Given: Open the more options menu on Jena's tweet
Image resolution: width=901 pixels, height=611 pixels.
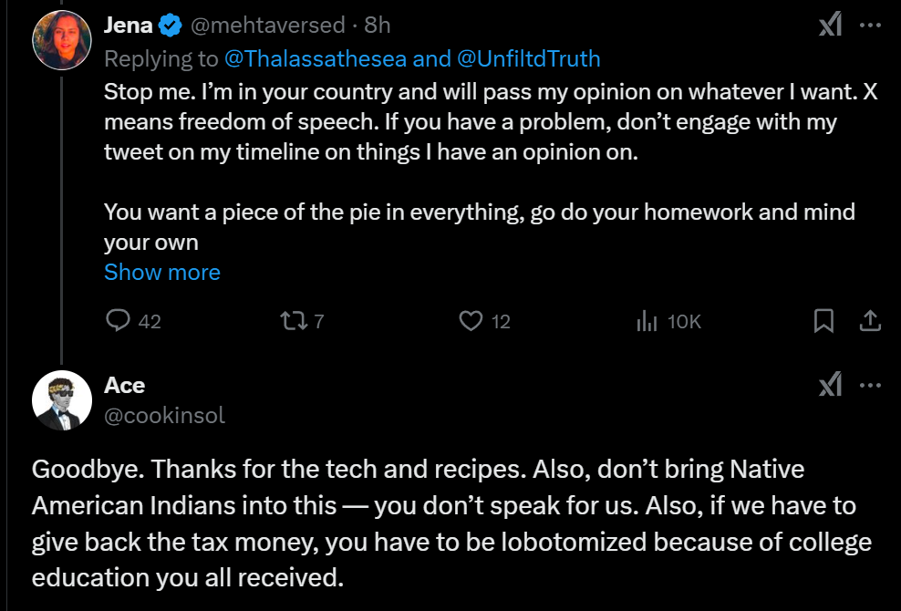Looking at the screenshot, I should [871, 26].
